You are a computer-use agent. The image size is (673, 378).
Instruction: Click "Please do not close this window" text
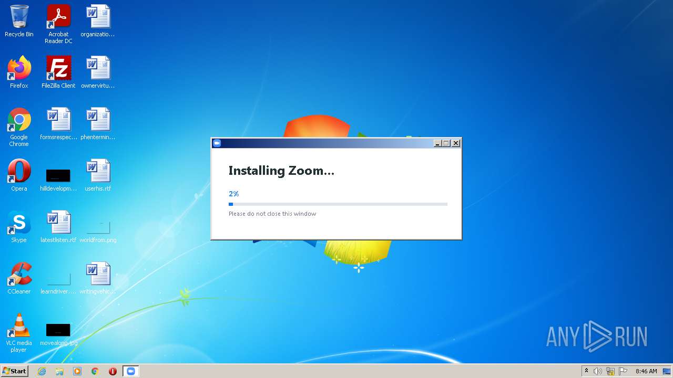point(272,214)
